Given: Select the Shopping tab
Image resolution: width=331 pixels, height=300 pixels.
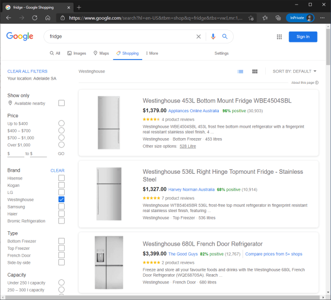Looking at the screenshot, I should click(x=128, y=53).
